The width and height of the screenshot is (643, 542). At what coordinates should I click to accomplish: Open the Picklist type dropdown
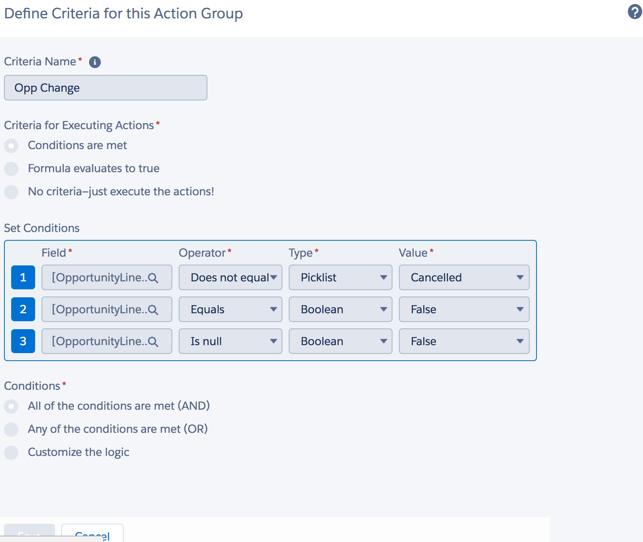coord(341,277)
